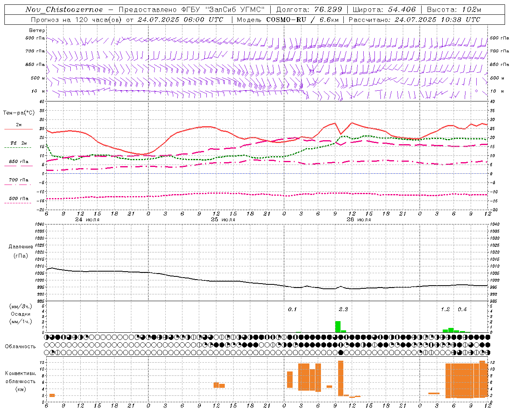
Task: Click the 500 гПа temperature legend entry
Action: point(19,199)
